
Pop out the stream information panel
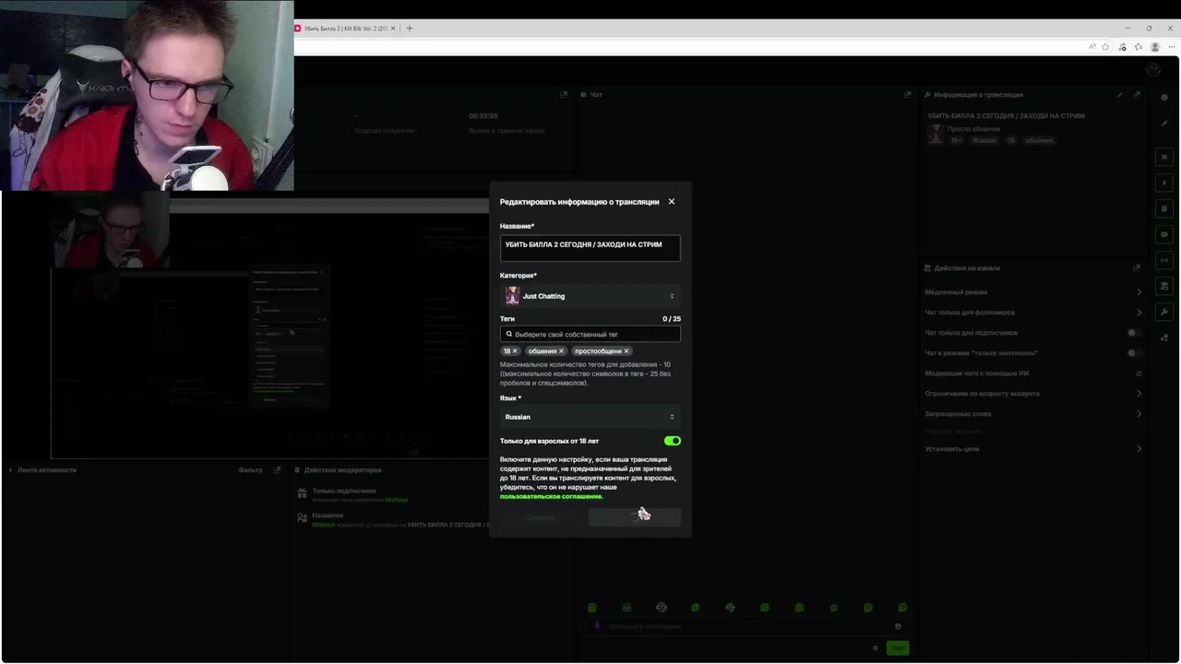pyautogui.click(x=1138, y=94)
